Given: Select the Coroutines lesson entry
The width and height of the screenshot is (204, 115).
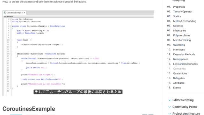Looking at the screenshot, I should coord(179,69).
